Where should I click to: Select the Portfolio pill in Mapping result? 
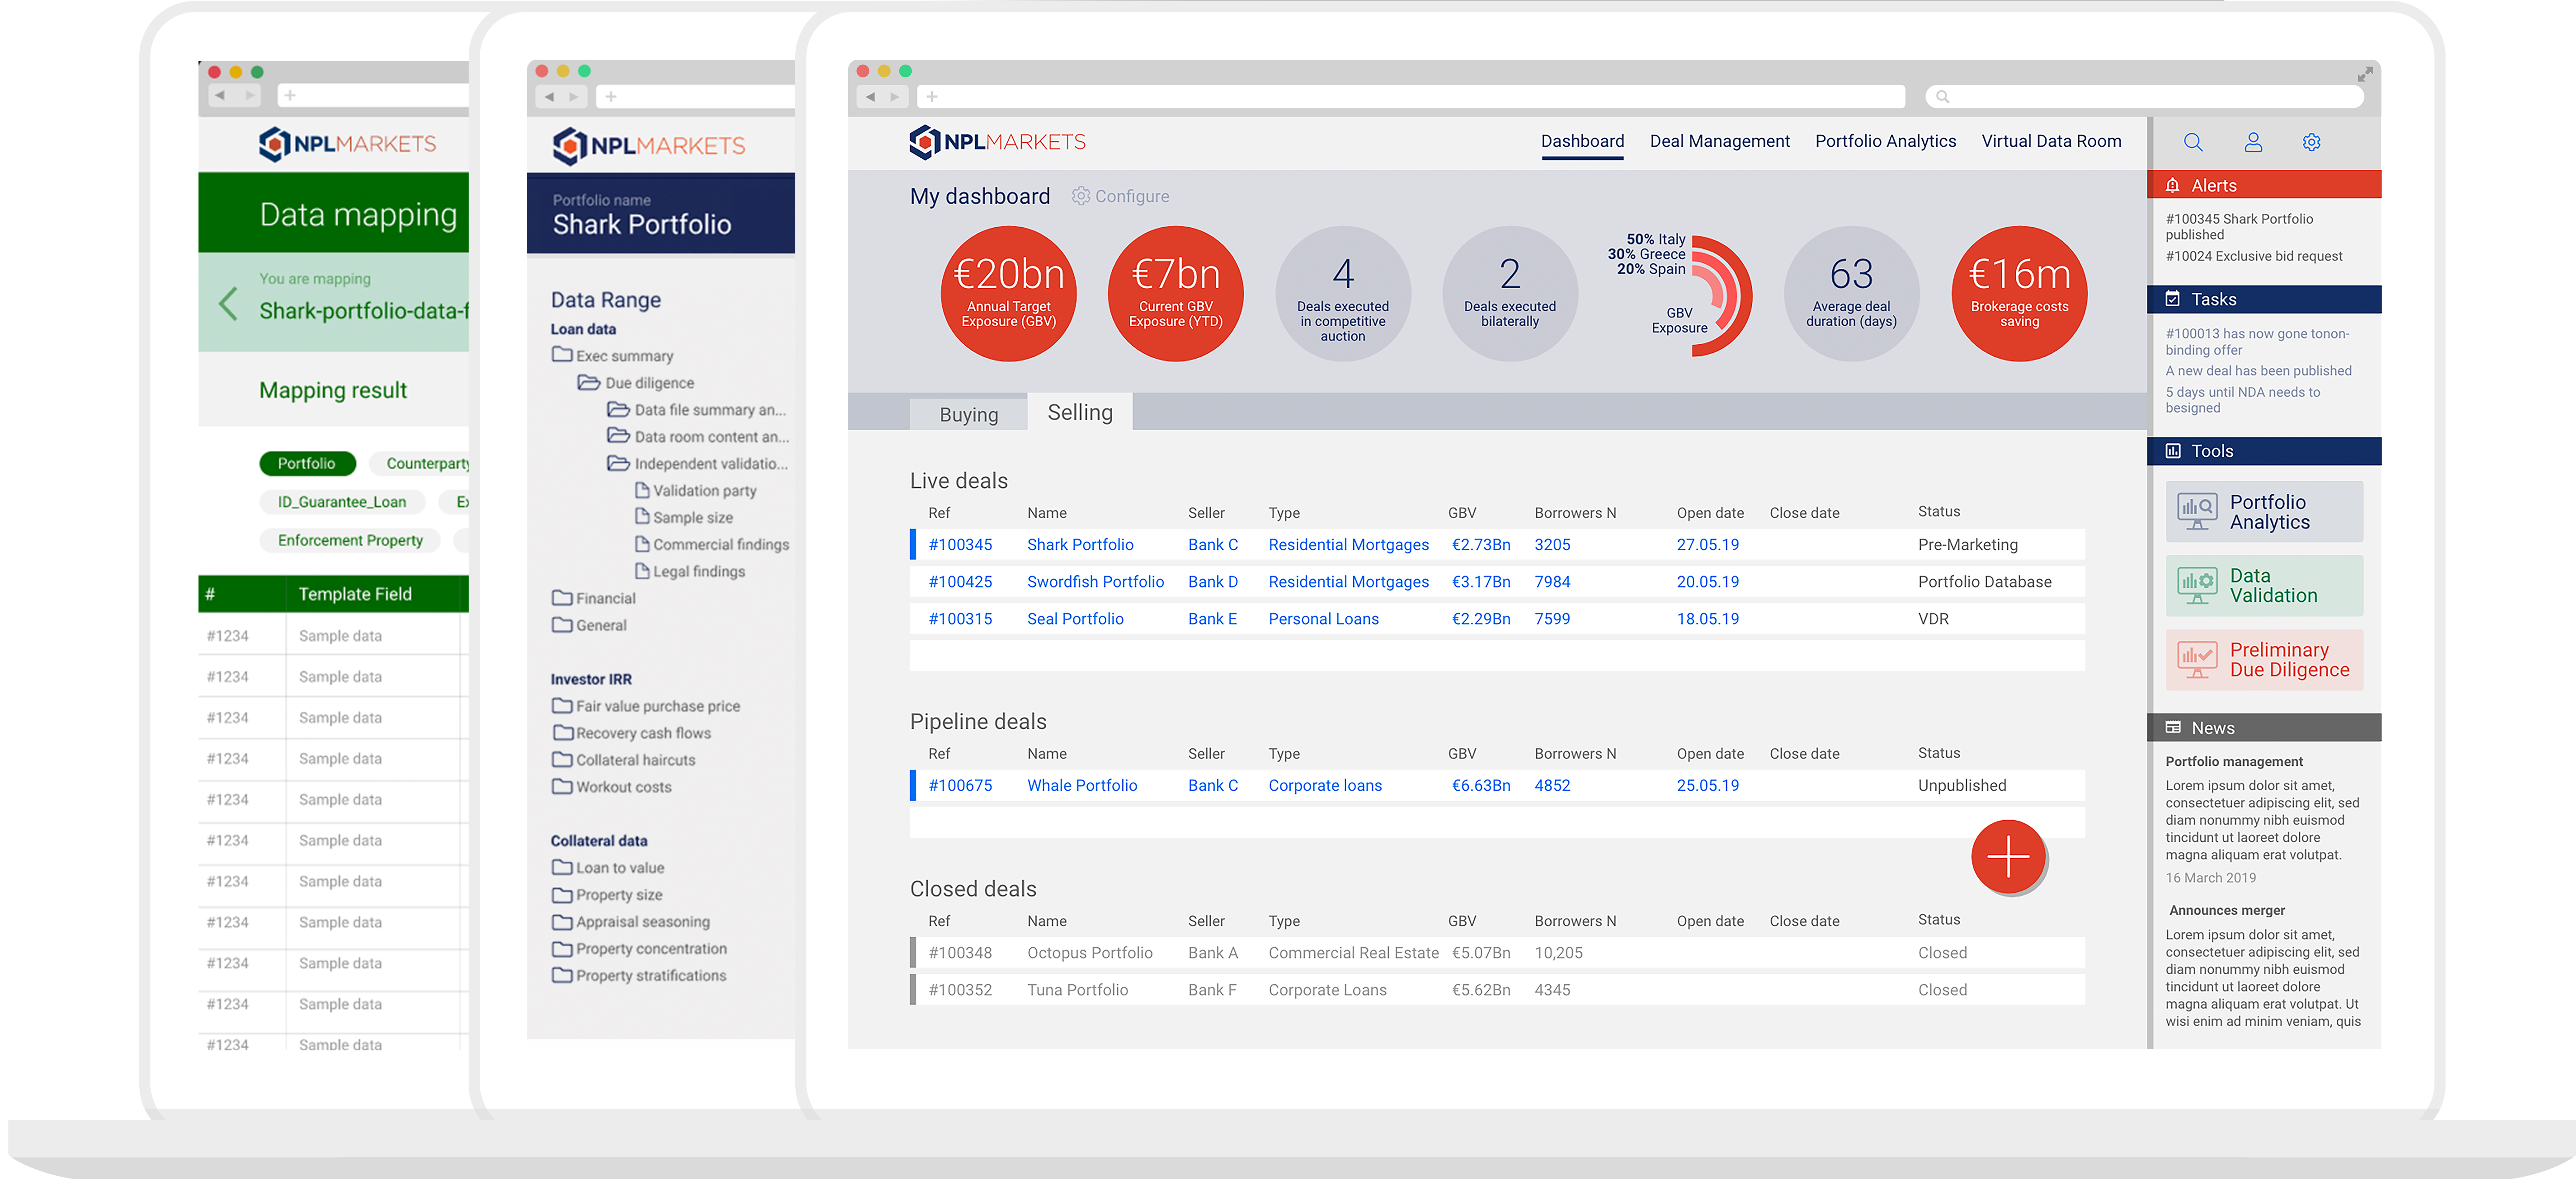pyautogui.click(x=307, y=463)
